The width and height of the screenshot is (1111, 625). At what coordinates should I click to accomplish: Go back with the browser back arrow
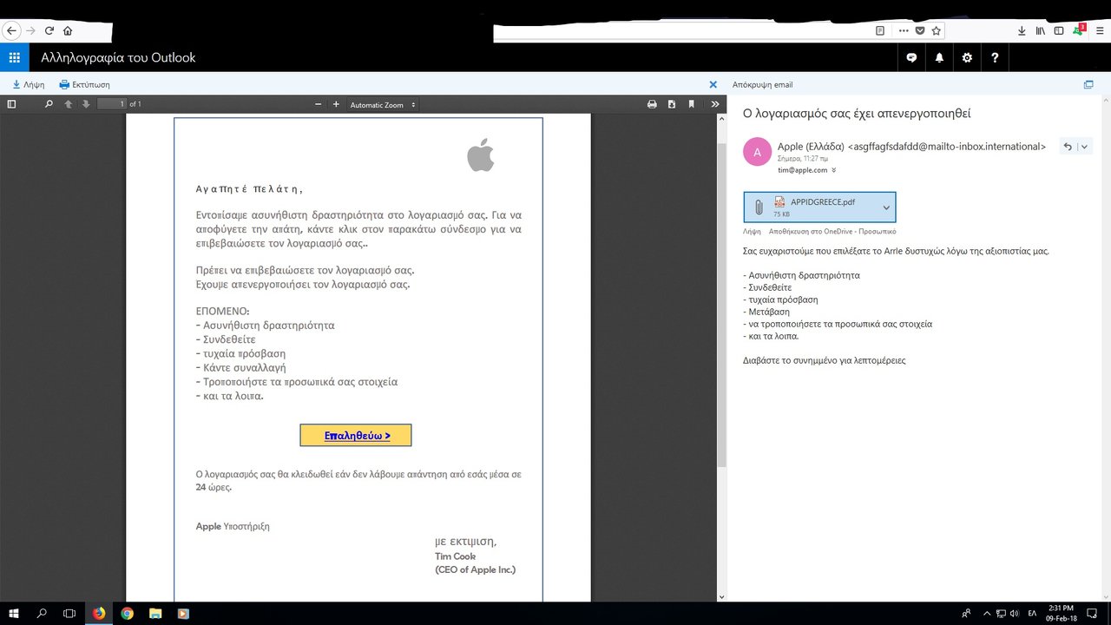(x=10, y=30)
